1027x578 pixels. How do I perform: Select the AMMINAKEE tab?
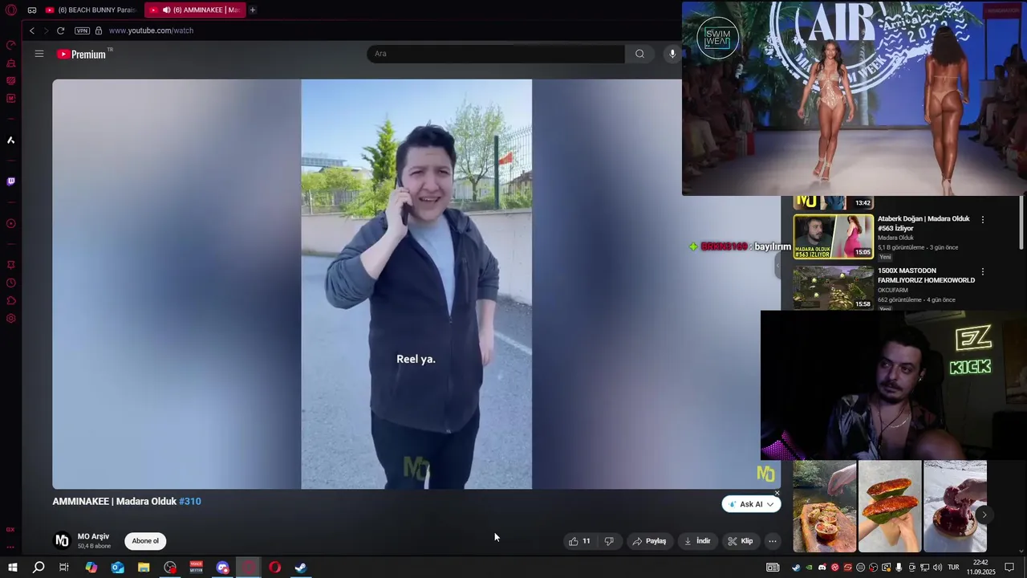pyautogui.click(x=195, y=10)
